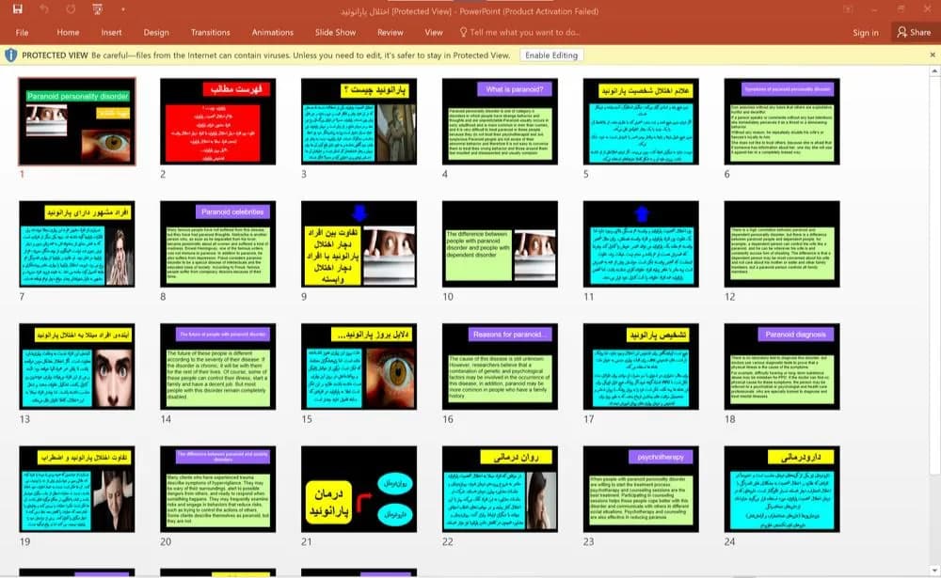Screen dimensions: 941x578
Task: Select slide 4 'What is paranoid?' thumbnail
Action: click(x=500, y=121)
